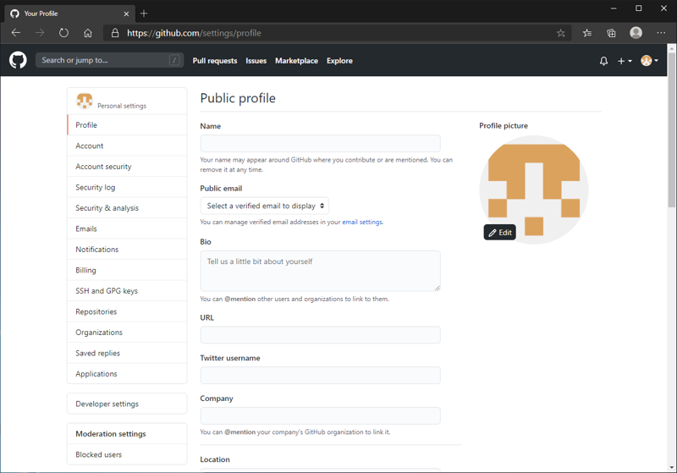Open Organizations settings
The image size is (677, 473).
point(127,333)
